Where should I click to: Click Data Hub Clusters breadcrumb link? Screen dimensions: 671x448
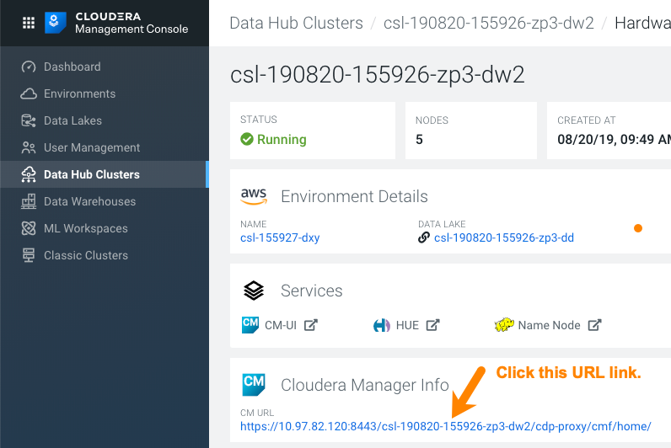tap(296, 23)
